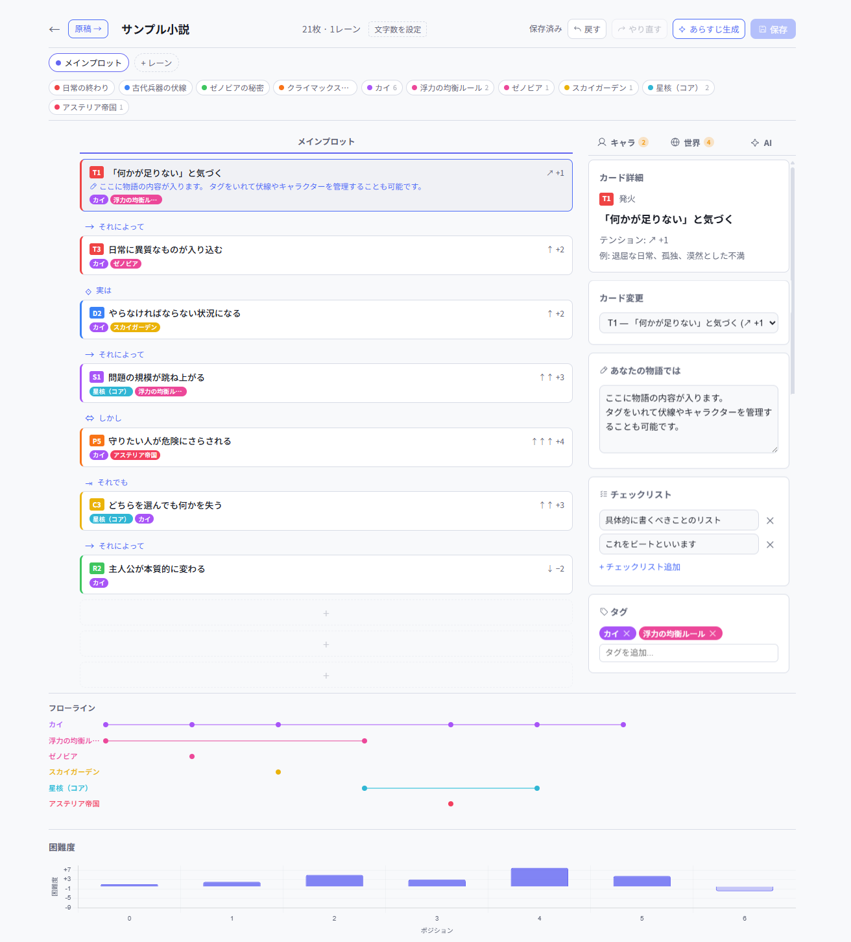Click the チェックリスト追加 link

point(640,567)
